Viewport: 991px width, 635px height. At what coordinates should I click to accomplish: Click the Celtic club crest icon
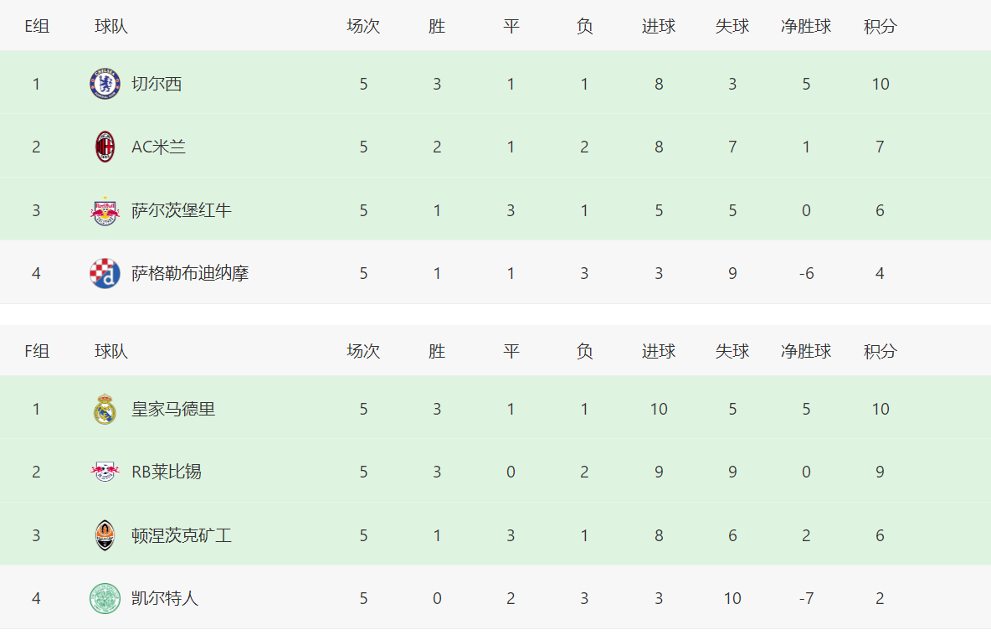[105, 598]
